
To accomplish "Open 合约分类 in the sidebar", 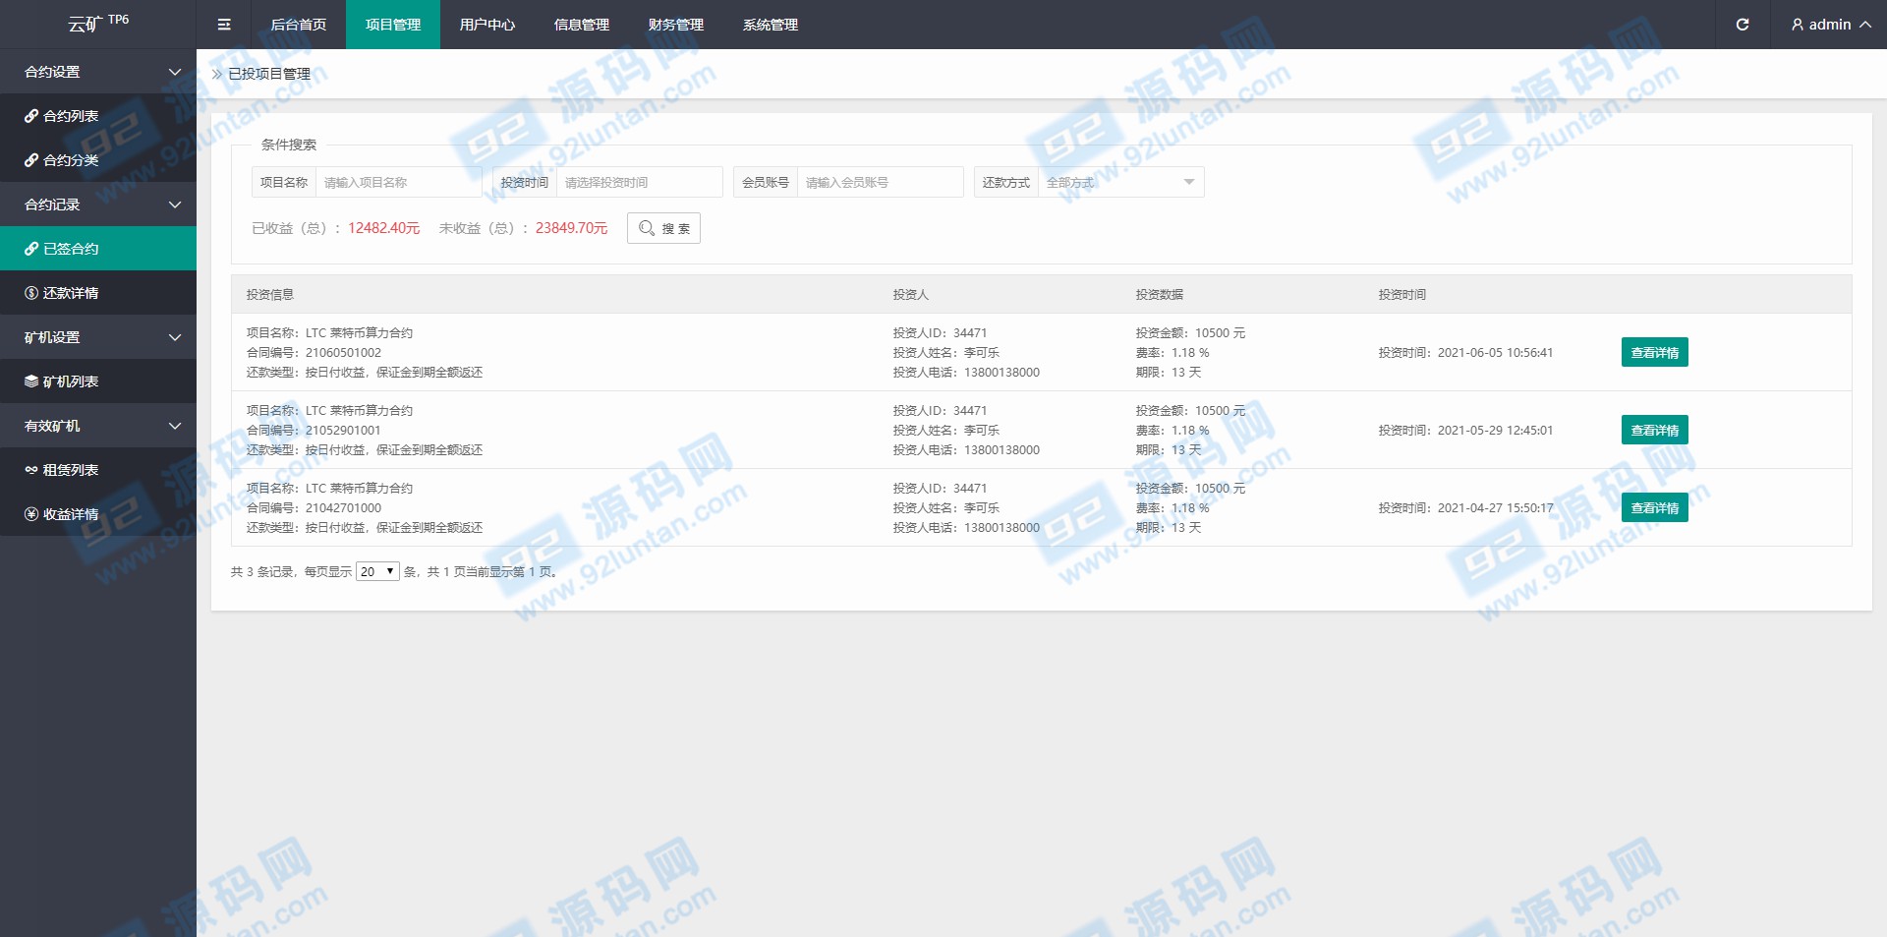I will pos(98,160).
